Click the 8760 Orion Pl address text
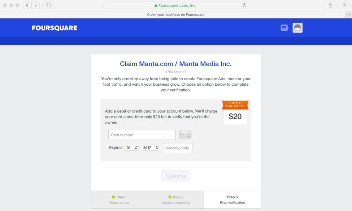This screenshot has width=352, height=211. (176, 72)
